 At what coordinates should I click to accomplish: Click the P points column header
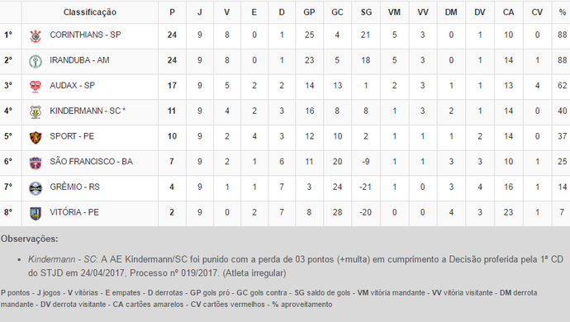tap(172, 12)
